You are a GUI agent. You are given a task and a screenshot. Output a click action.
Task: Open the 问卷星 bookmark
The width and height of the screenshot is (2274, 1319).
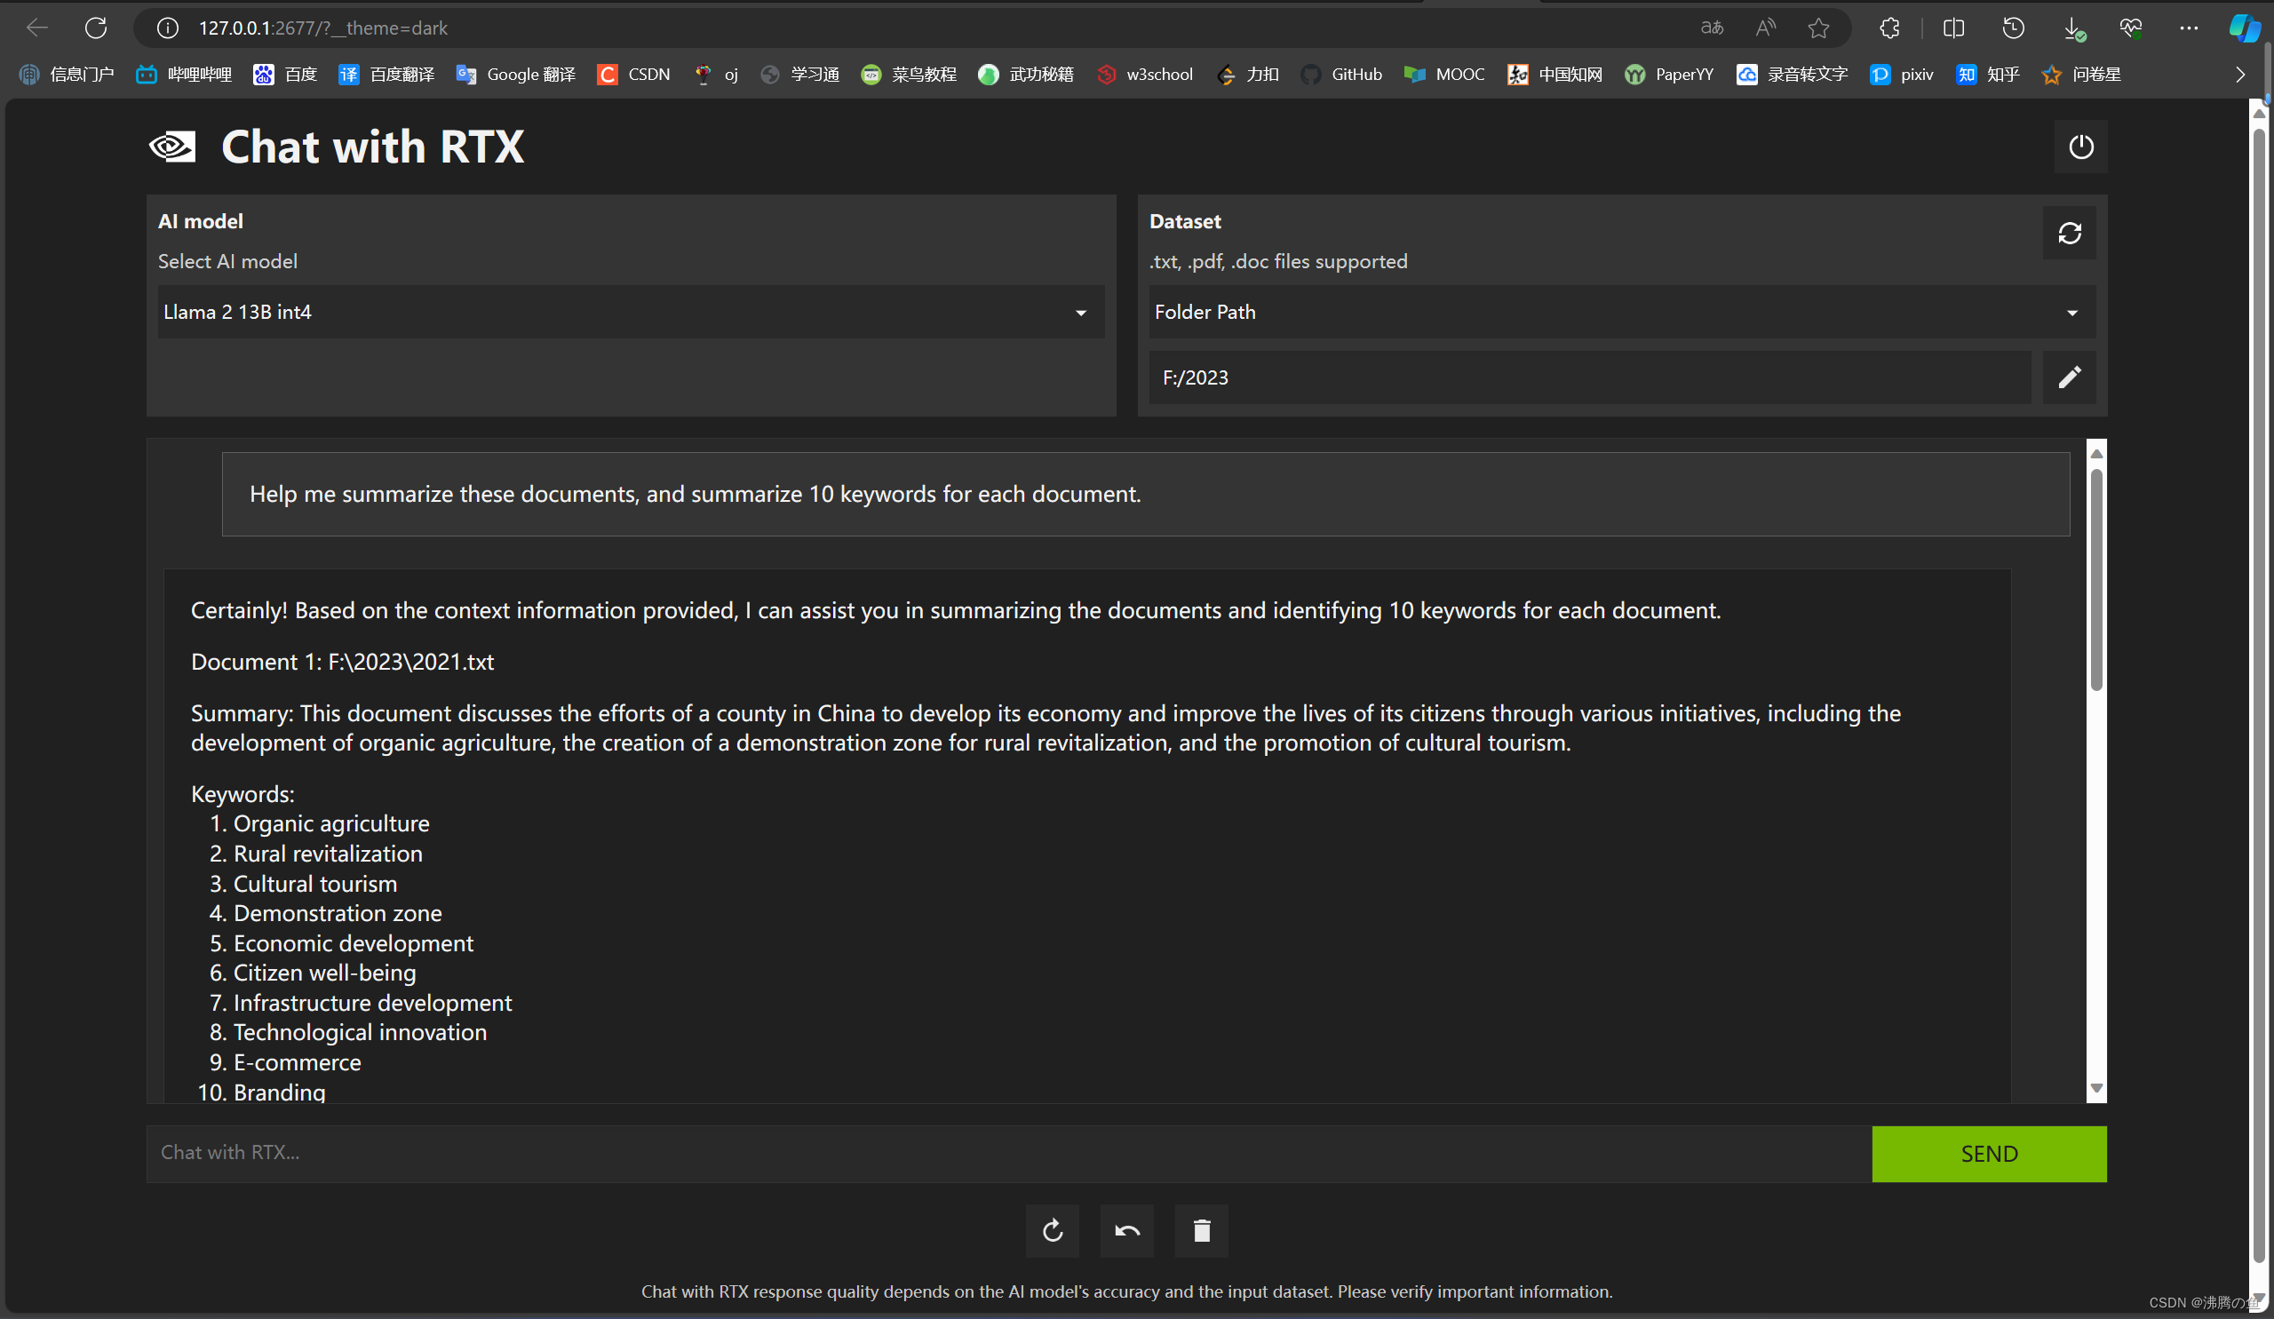point(2080,75)
